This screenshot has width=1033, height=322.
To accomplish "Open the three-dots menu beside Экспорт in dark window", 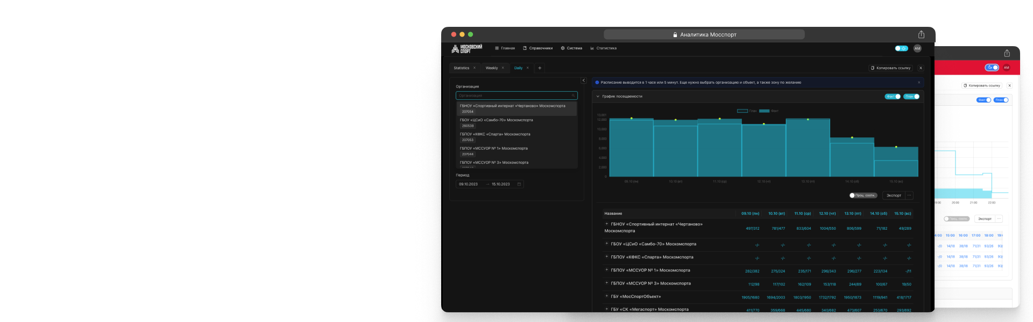I will pos(910,195).
